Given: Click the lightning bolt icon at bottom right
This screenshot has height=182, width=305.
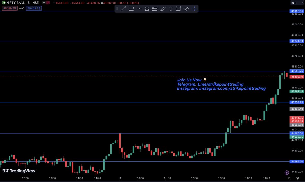Looking at the screenshot, I should (x=287, y=173).
